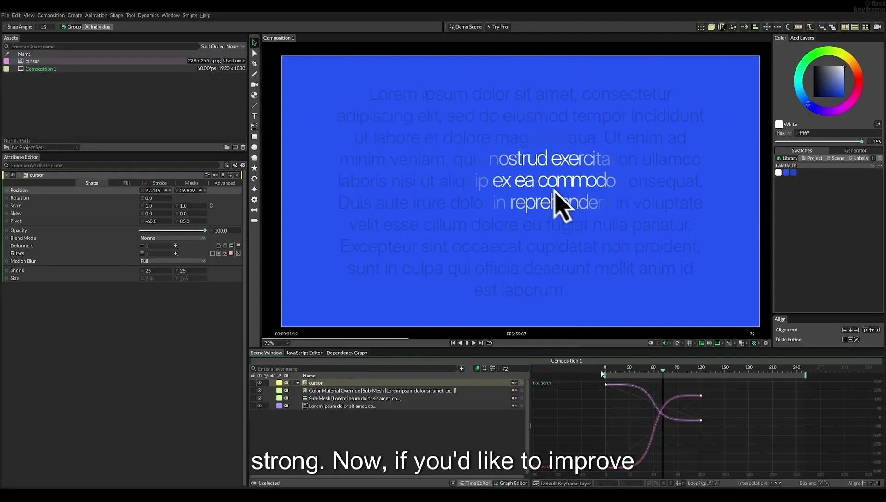Open the viewport zoom 72% dropdown
The width and height of the screenshot is (886, 502).
coord(276,343)
